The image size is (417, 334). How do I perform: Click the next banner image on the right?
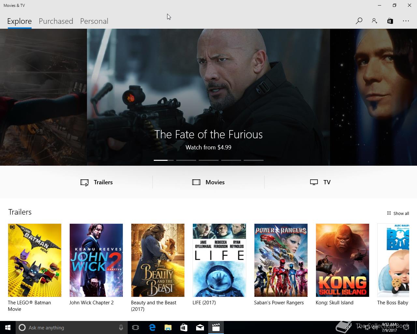373,97
